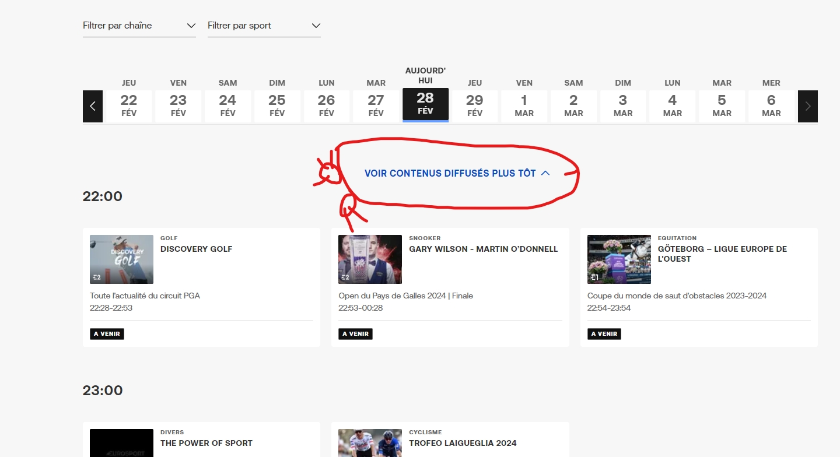Pick the Lun 26 Fév date
The image size is (840, 457).
327,100
